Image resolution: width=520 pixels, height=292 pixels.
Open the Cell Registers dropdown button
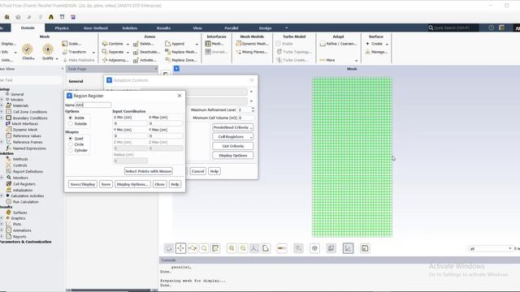[x=233, y=137]
